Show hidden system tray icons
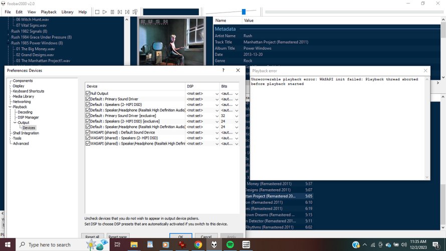Screen dimensions: 446x251 click(365, 245)
